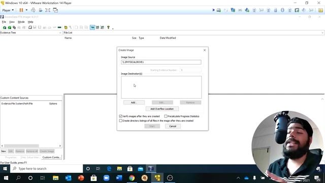
Task: Open Microsoft Word from the host taskbar
Action: point(119,178)
